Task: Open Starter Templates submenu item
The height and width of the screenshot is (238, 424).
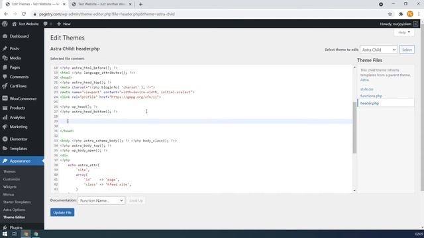Action: pos(17,202)
